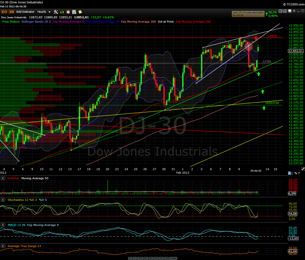Toggle the A scale option

point(289,173)
